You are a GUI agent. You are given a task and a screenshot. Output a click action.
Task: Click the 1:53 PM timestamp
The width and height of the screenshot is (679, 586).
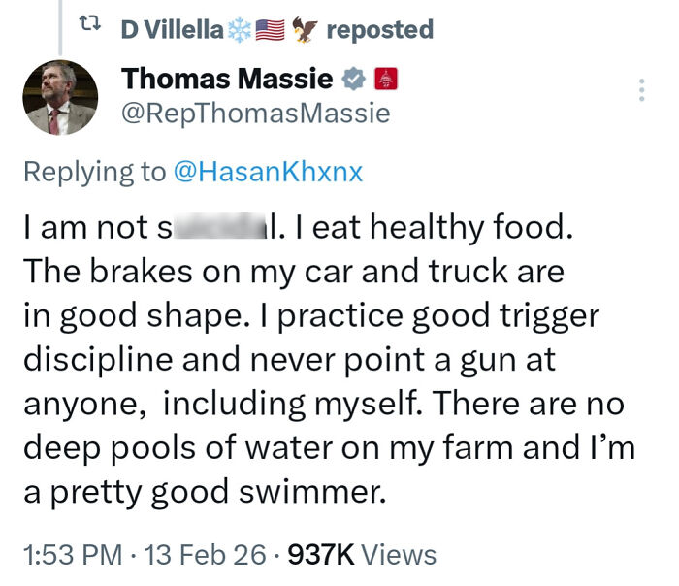point(72,554)
